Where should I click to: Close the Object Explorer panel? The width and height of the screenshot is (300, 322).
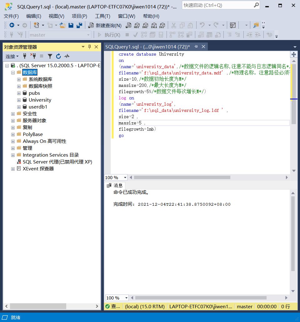point(96,47)
